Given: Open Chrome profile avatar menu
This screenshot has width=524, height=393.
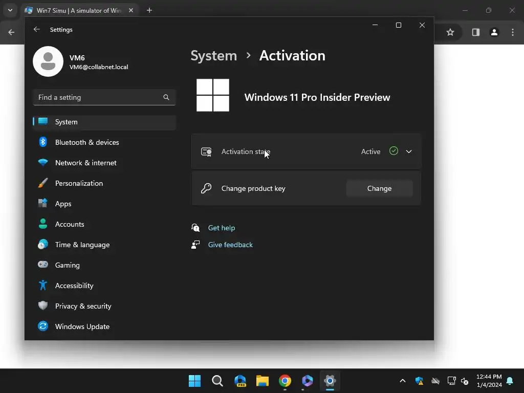Looking at the screenshot, I should [494, 32].
